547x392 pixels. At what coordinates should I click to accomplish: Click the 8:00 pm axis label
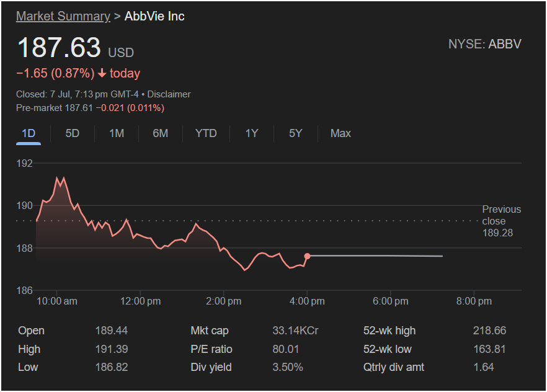474,301
